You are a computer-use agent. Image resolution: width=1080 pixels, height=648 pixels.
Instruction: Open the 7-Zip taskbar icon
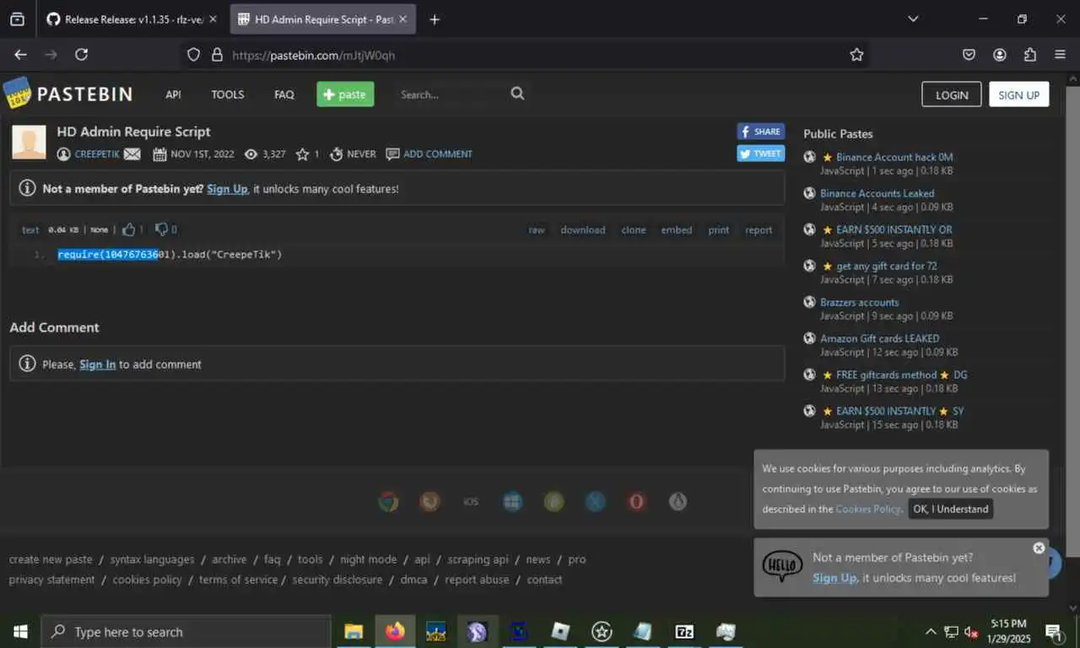click(x=684, y=631)
